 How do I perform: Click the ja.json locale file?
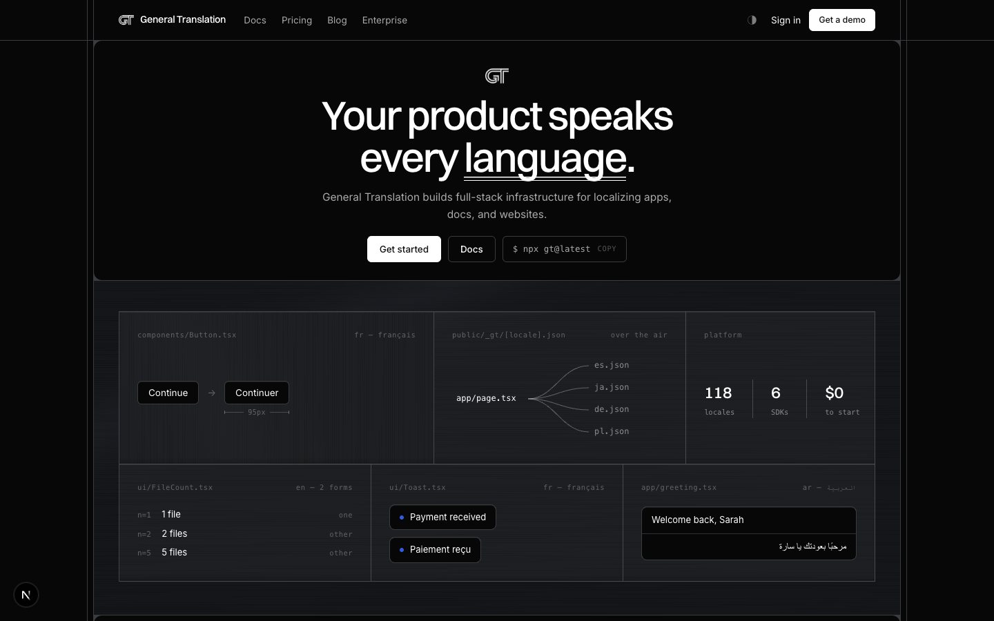click(612, 387)
